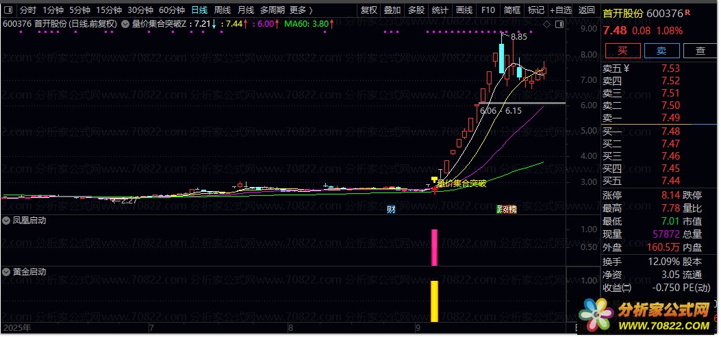Select the 30分钟 period tab
The image size is (721, 337).
140,10
